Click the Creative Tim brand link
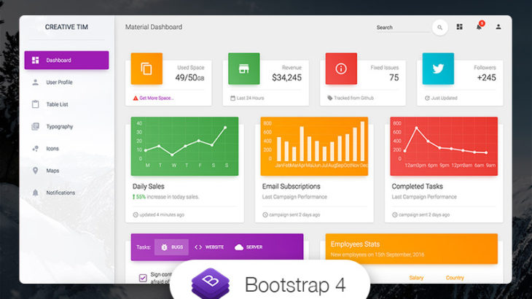 coord(66,27)
